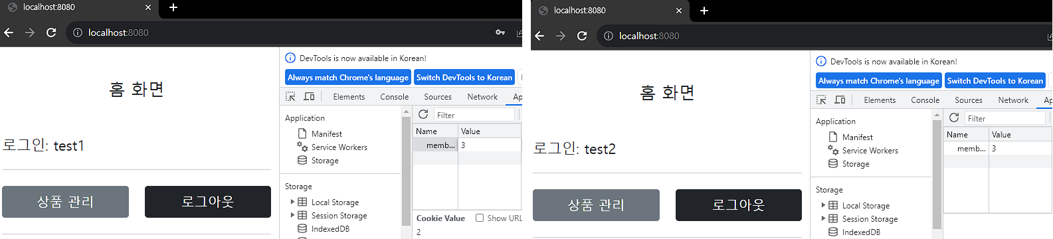Click Always match Chrome's language in right DevTools
1053x239 pixels.
[x=879, y=81]
